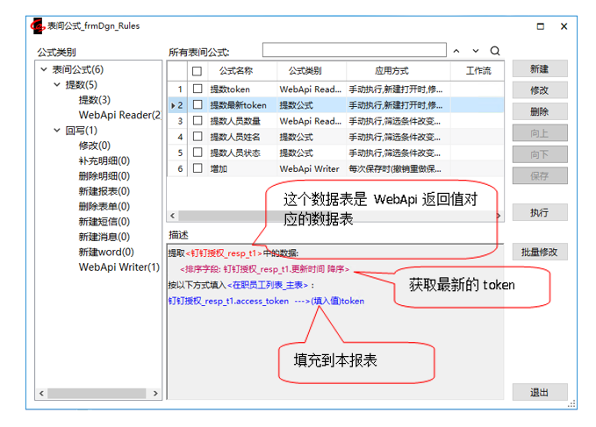Viewport: 596px width, 427px height.
Task: Check the box for 提数最新token row
Action: (197, 105)
